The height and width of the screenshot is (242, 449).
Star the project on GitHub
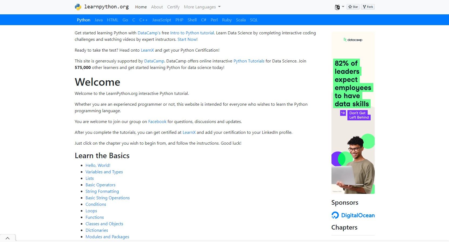(353, 7)
